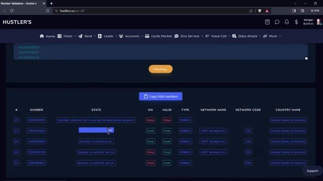The width and height of the screenshot is (323, 181).
Task: Click the Leads contact book icon
Action: pos(100,36)
